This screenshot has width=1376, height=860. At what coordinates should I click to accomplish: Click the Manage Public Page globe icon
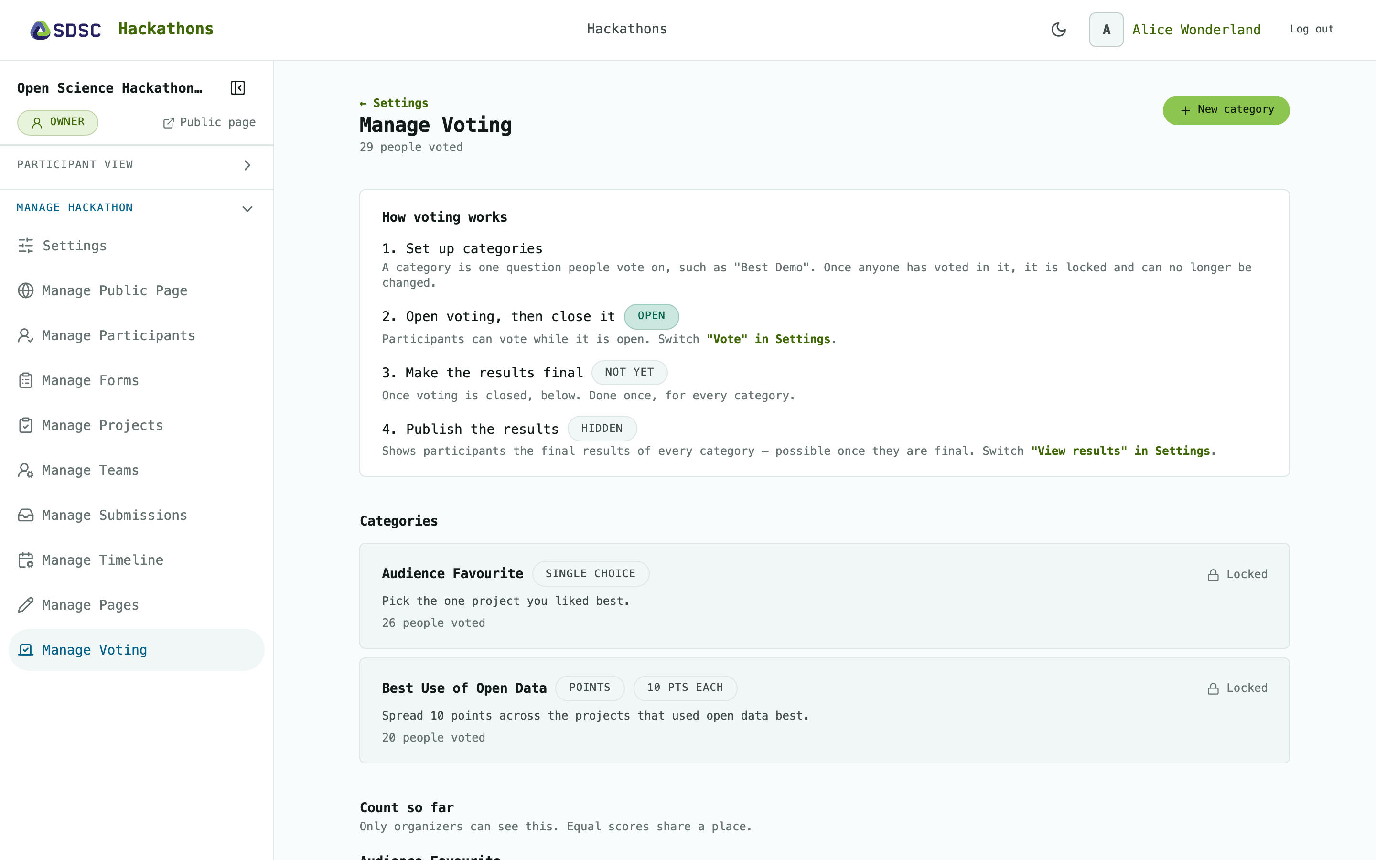26,290
